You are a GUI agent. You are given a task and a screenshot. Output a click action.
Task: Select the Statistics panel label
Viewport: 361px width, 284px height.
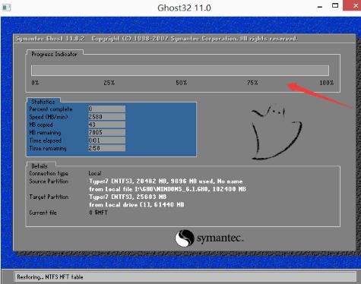pos(43,102)
